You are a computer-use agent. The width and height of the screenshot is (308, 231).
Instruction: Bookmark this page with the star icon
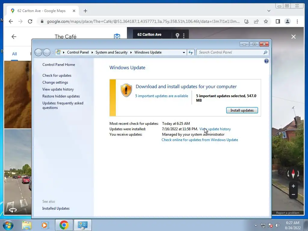click(266, 21)
